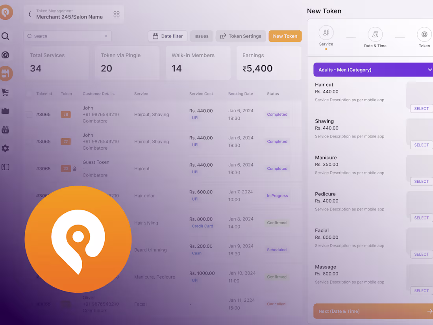Open the Date filter dropdown

pyautogui.click(x=167, y=36)
